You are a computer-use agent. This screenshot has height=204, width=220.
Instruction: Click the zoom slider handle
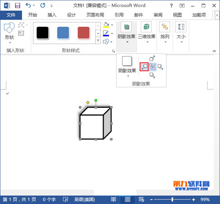pyautogui.click(x=172, y=200)
